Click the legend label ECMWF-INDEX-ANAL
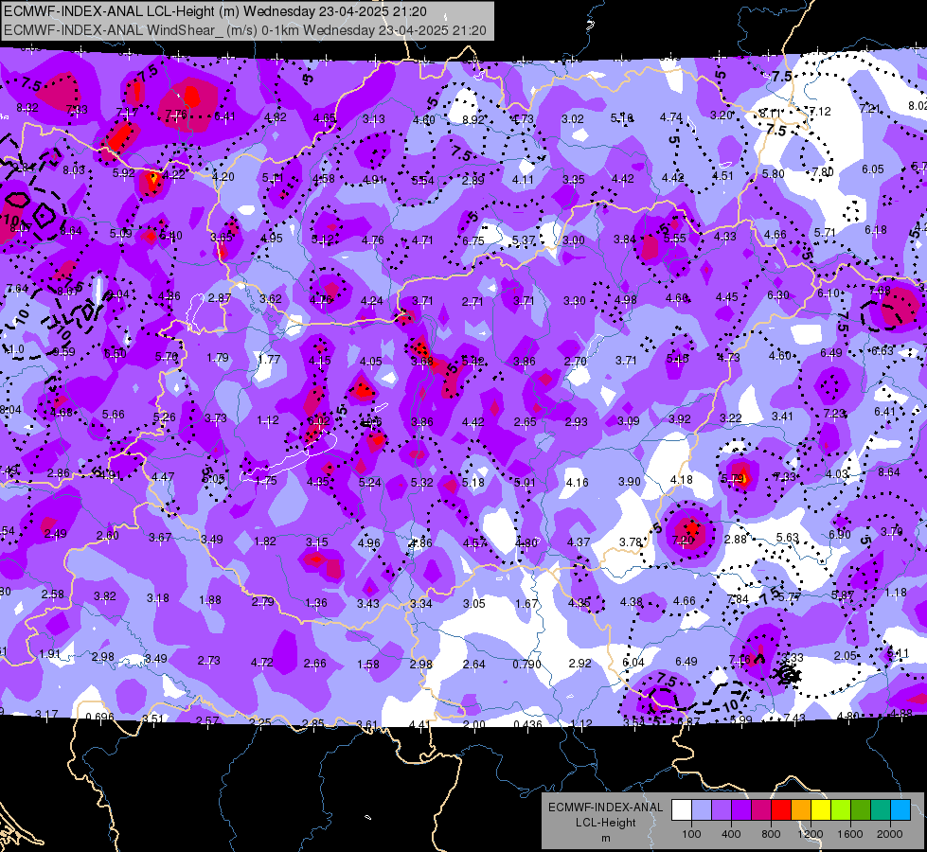 605,808
